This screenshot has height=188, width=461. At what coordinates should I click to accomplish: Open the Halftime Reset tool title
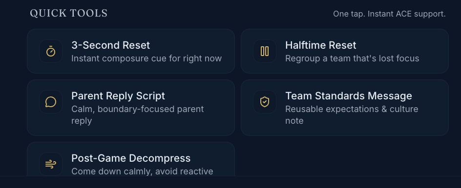click(x=321, y=45)
